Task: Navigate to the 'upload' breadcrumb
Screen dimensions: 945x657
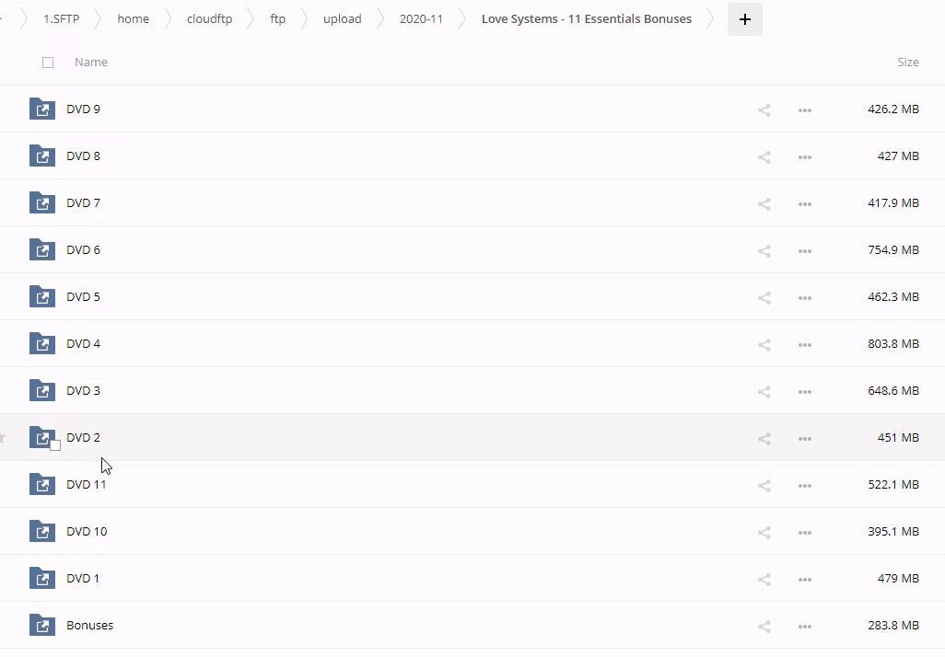Action: (x=342, y=19)
